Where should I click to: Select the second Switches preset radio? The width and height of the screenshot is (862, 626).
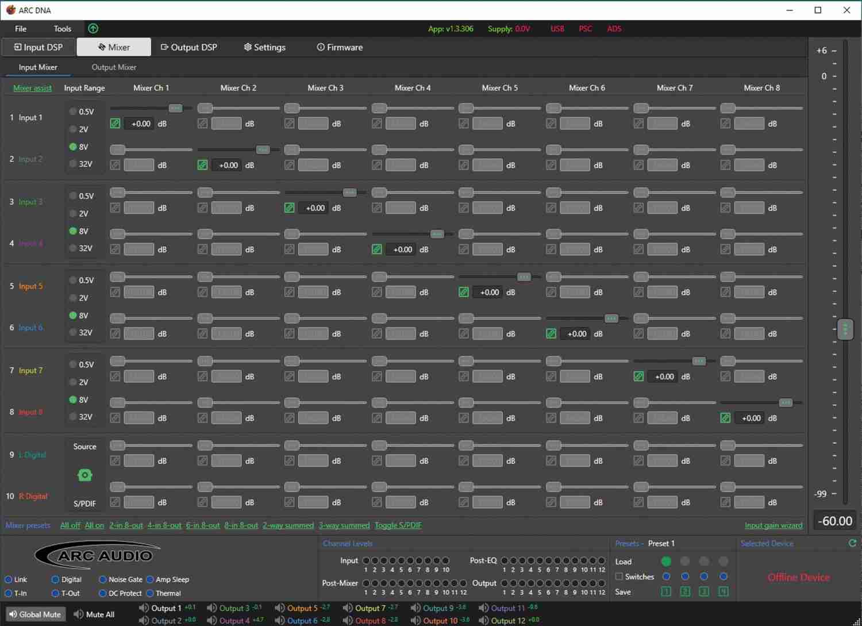click(x=685, y=577)
